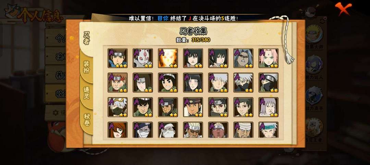Select the 秘卷 side tab
The image size is (370, 165).
pyautogui.click(x=86, y=120)
